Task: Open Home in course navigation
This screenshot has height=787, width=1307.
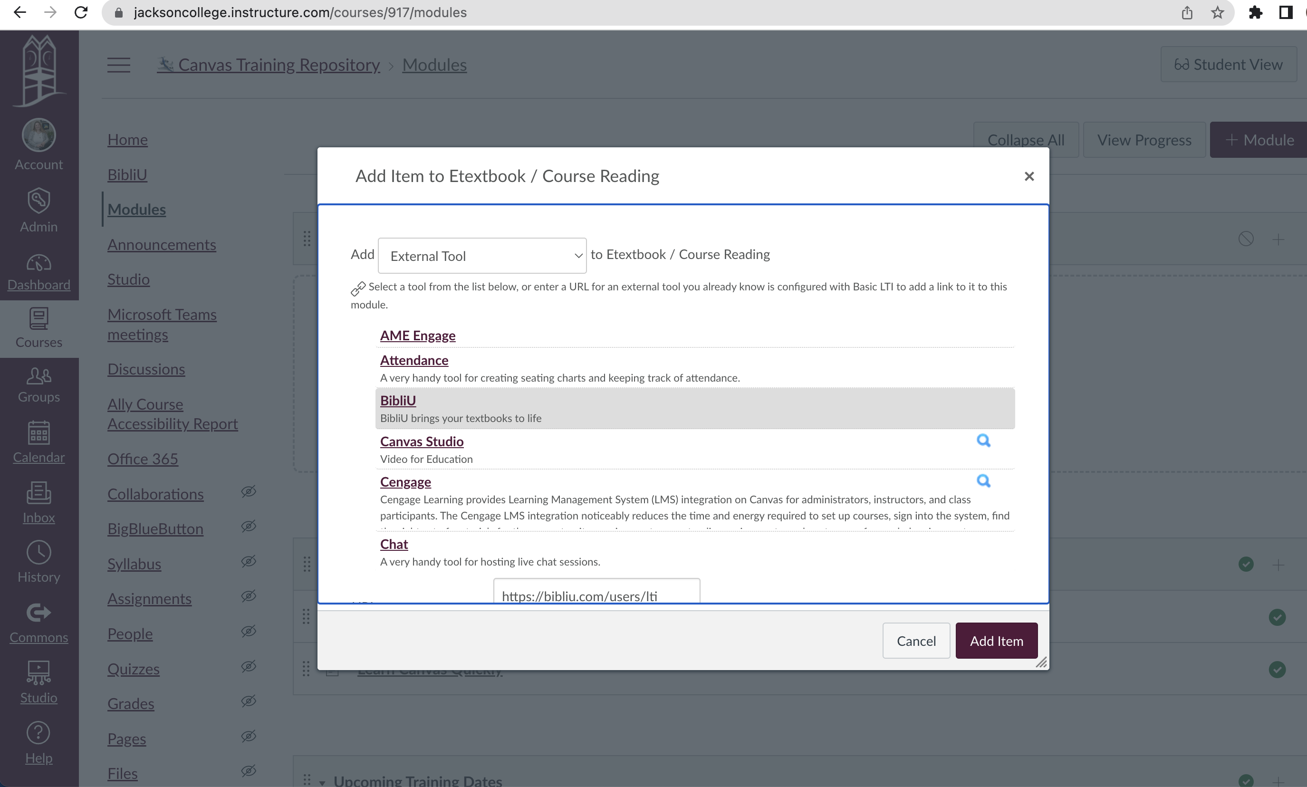Action: coord(128,139)
